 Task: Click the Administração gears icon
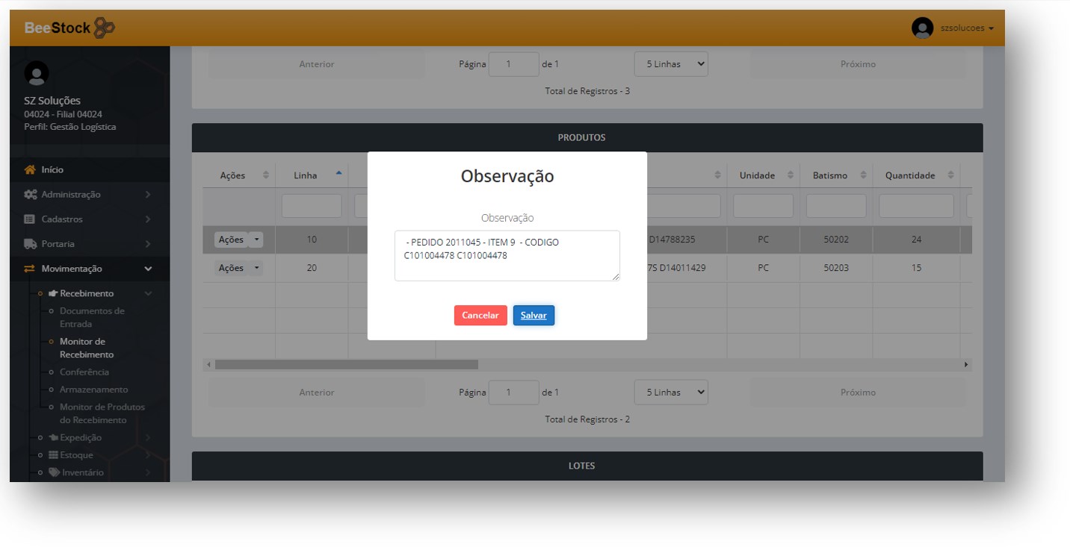click(x=30, y=195)
